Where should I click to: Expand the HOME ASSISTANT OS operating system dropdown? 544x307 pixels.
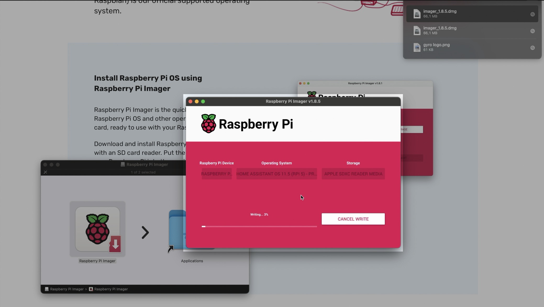pos(276,173)
